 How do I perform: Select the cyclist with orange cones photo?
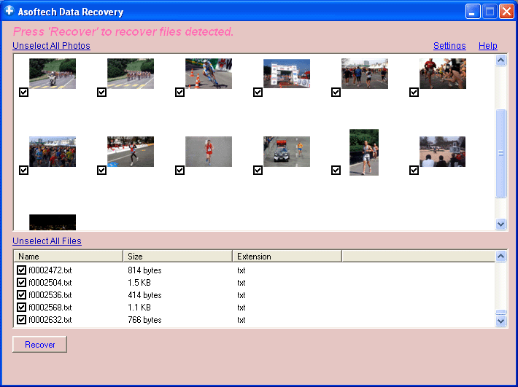pos(208,74)
